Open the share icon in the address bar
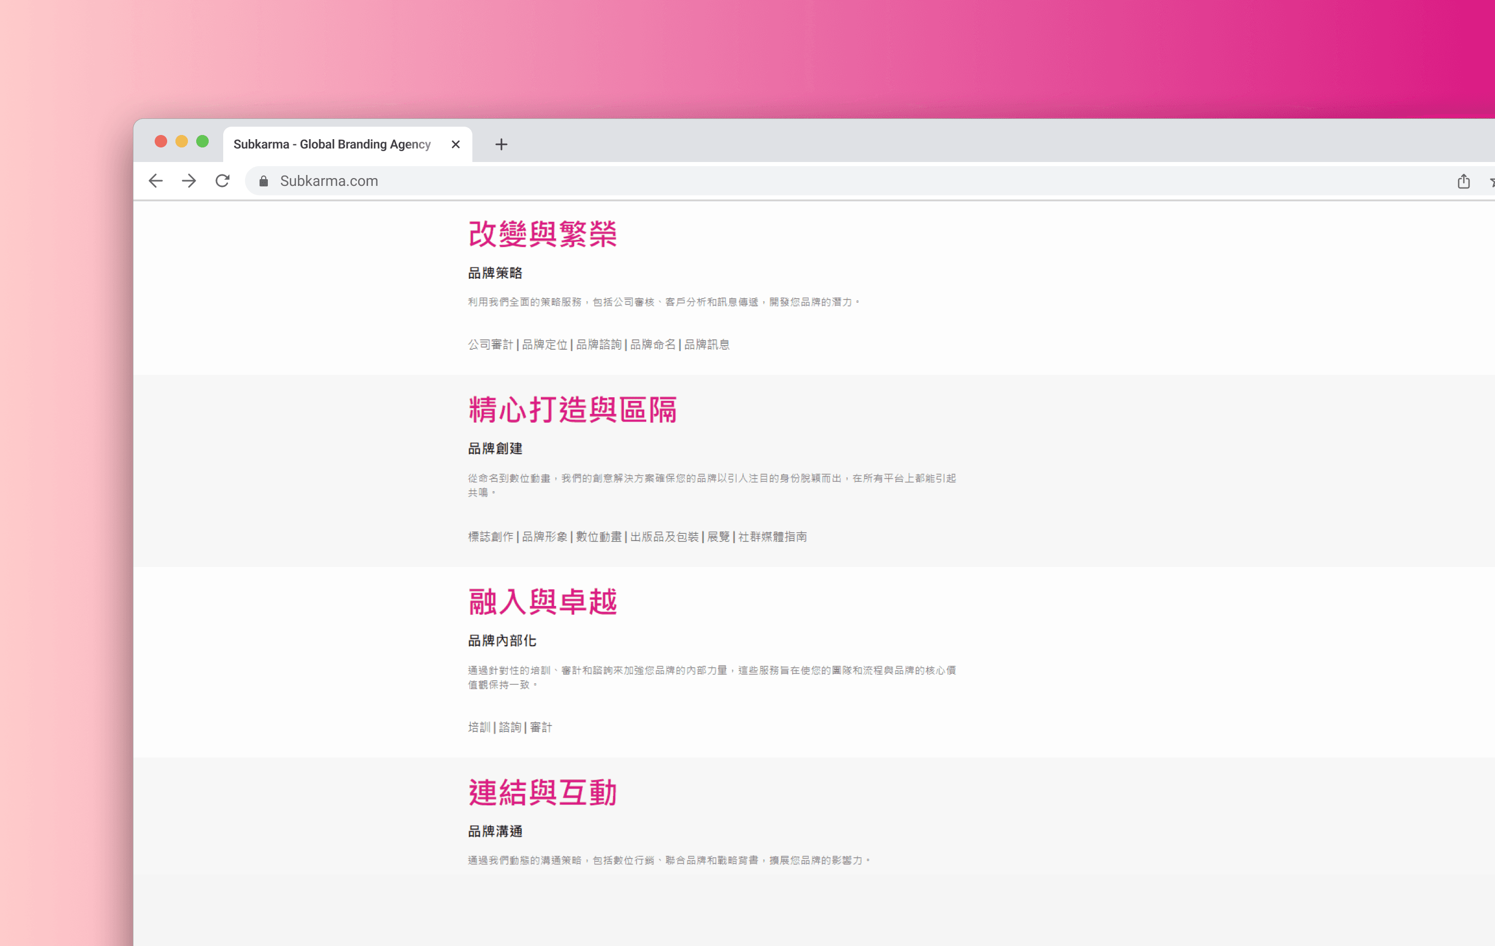 click(x=1463, y=181)
